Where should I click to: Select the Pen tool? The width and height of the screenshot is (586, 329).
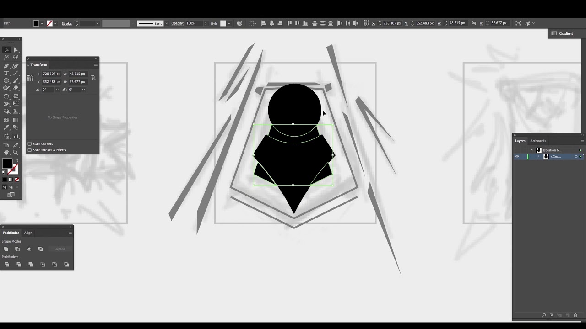[x=6, y=66]
